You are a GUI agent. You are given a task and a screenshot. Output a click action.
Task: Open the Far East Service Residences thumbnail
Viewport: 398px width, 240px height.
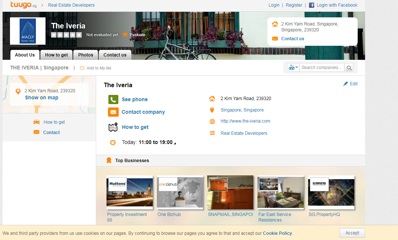[280, 192]
